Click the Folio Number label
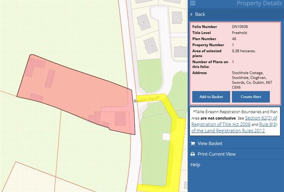This screenshot has width=284, height=192. tap(204, 27)
